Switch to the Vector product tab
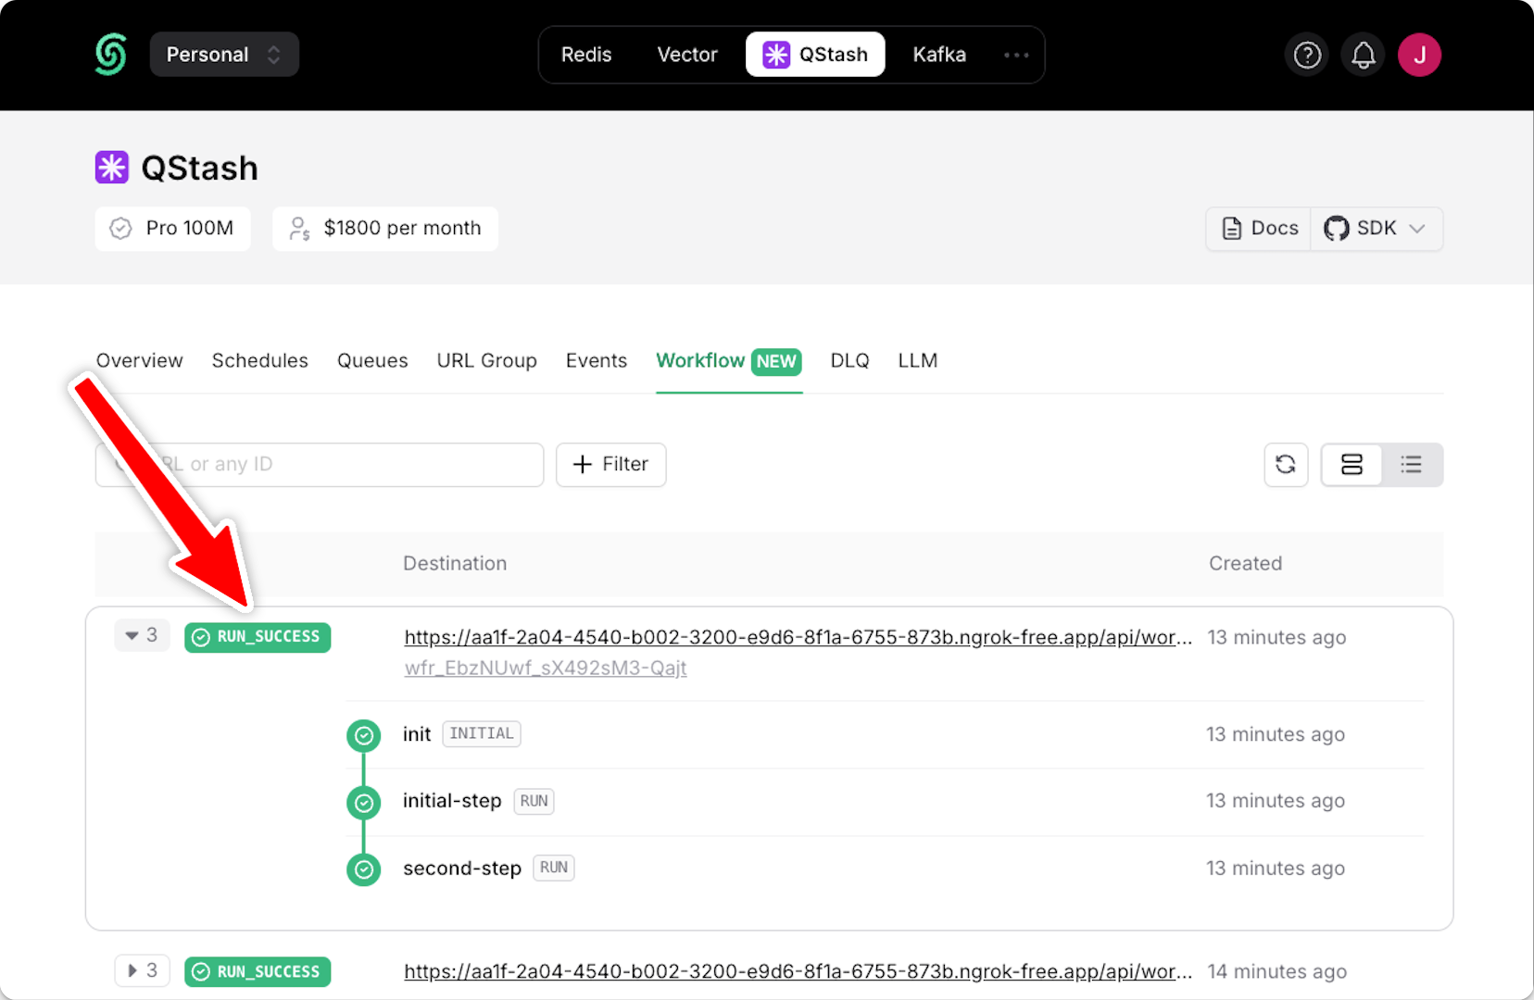Screen dimensions: 1534x1000 (687, 55)
